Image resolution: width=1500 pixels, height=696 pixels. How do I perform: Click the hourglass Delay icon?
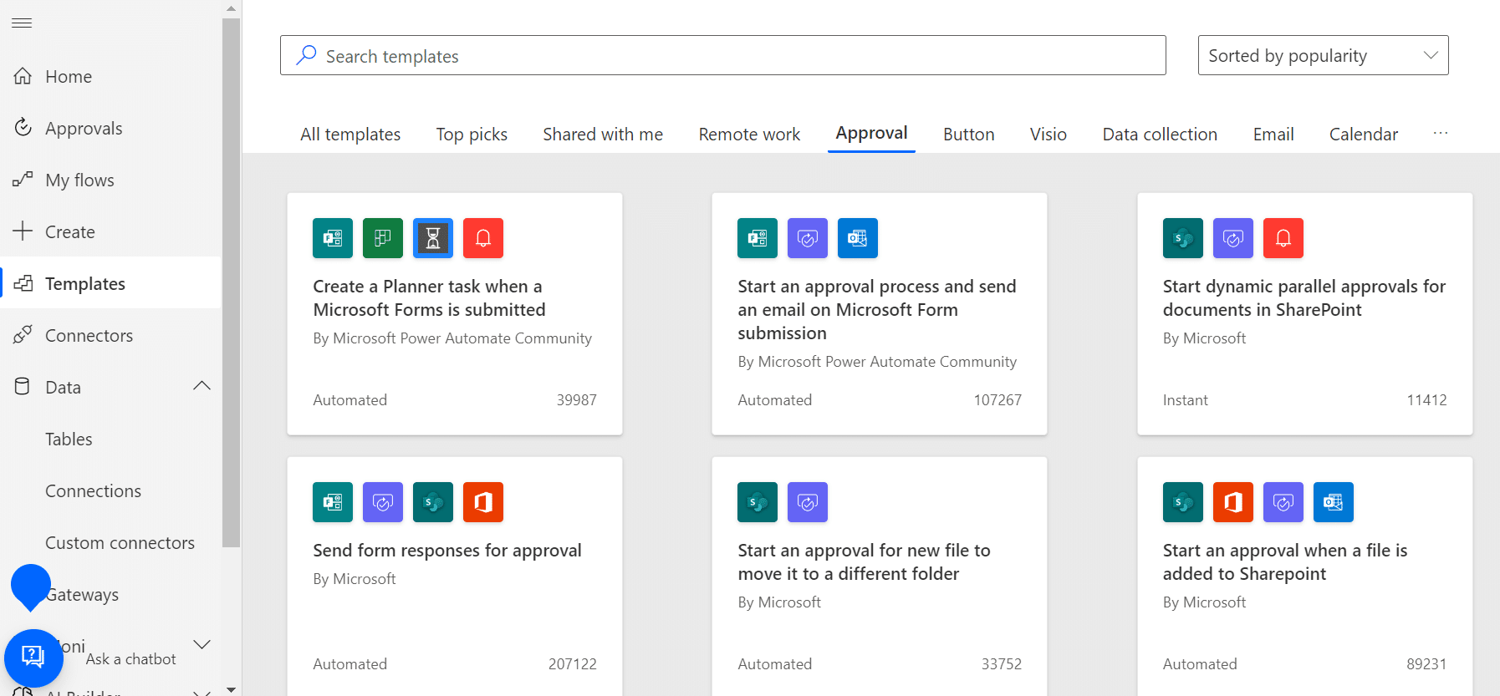click(x=433, y=238)
